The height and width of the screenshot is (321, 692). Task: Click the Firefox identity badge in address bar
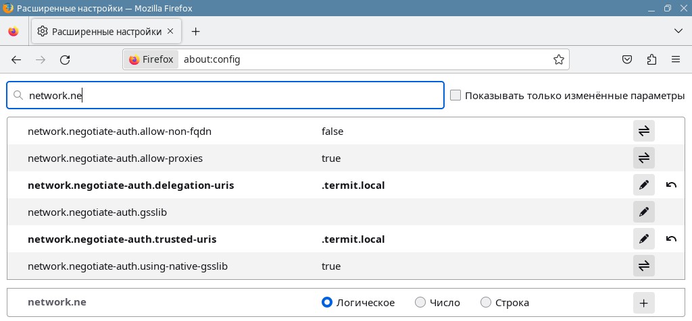coord(151,59)
